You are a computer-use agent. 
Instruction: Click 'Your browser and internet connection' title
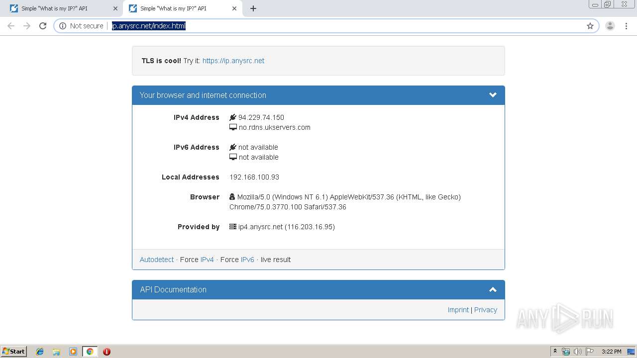pos(203,95)
